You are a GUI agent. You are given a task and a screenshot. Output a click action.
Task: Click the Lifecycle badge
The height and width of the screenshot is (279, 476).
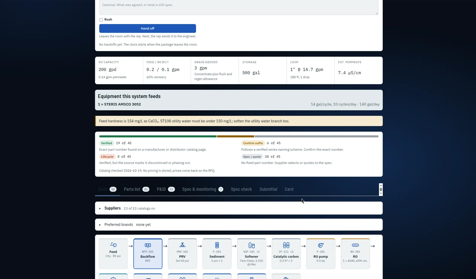107,157
